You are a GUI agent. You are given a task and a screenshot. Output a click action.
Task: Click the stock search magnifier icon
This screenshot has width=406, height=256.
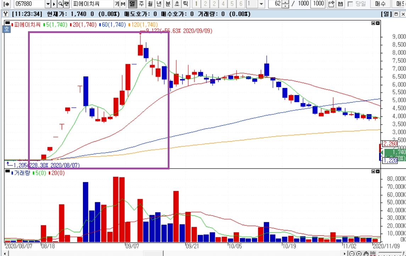(x=60, y=4)
